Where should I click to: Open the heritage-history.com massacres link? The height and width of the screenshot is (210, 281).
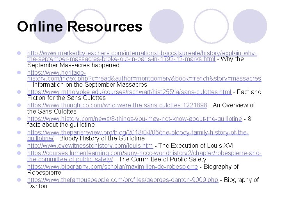pos(144,75)
